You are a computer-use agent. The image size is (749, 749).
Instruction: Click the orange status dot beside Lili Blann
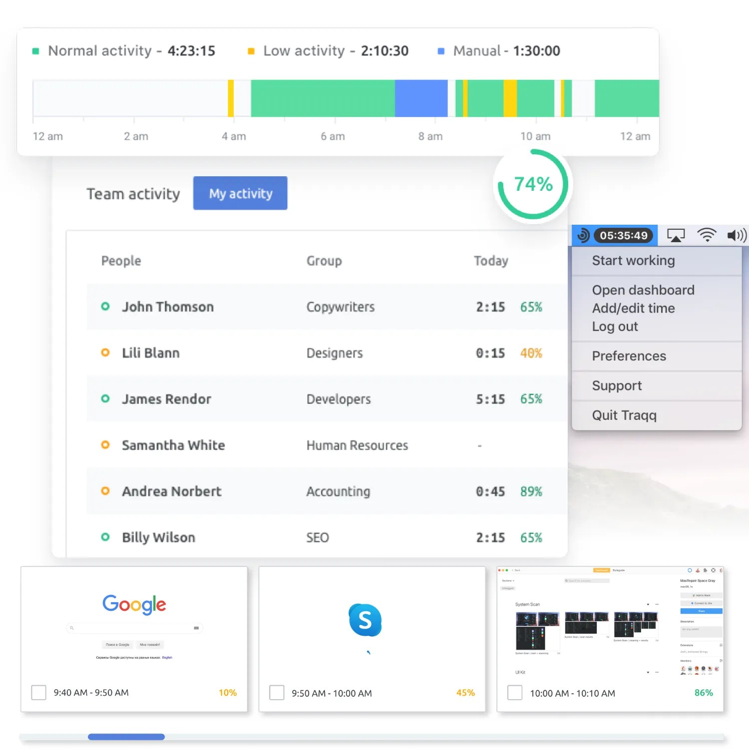(x=105, y=353)
